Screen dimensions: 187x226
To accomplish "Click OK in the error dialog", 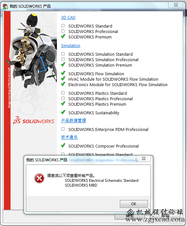I will (x=134, y=204).
